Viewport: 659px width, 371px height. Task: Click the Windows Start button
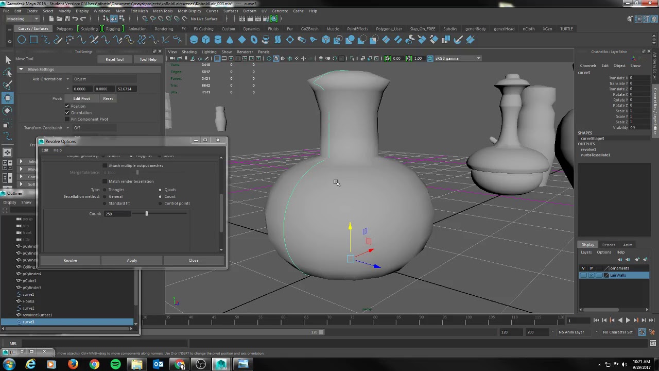coord(9,364)
